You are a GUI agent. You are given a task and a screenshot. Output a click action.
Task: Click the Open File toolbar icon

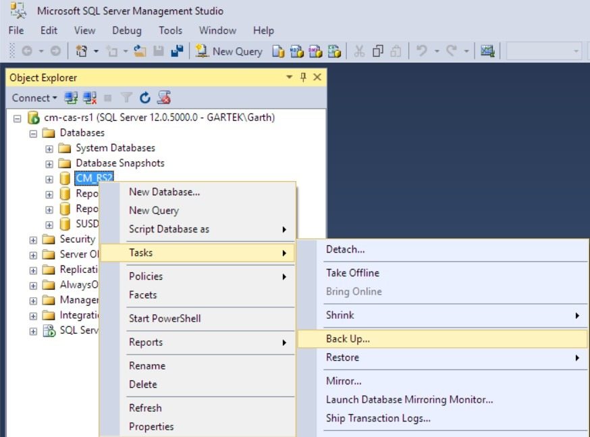pos(140,51)
